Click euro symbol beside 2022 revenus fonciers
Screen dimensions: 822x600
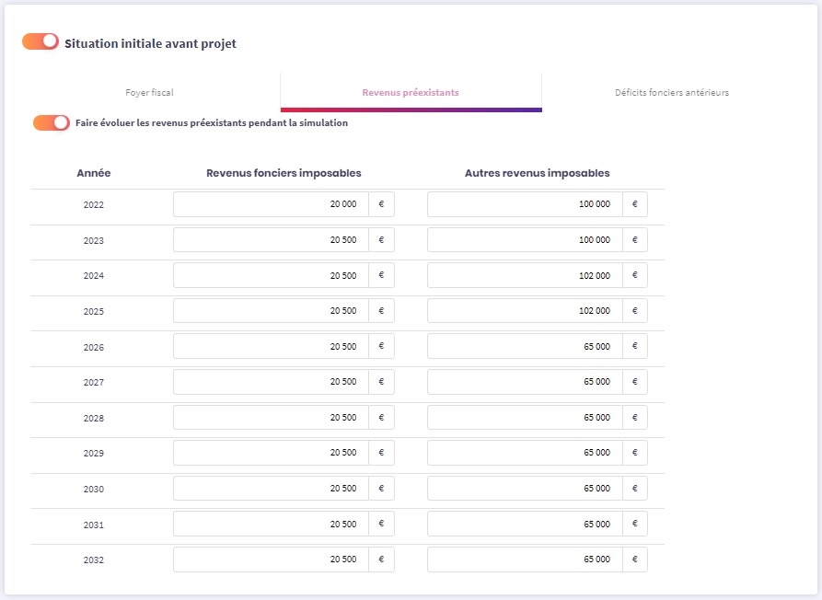(x=381, y=204)
